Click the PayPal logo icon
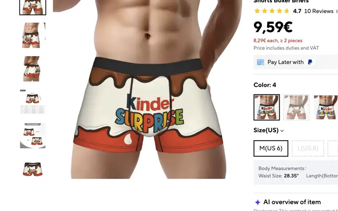The image size is (338, 211). point(310,62)
